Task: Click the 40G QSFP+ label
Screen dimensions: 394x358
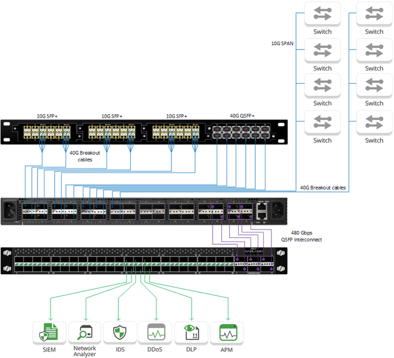Action: click(242, 116)
